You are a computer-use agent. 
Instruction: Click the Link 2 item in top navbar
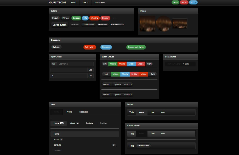click(86, 2)
